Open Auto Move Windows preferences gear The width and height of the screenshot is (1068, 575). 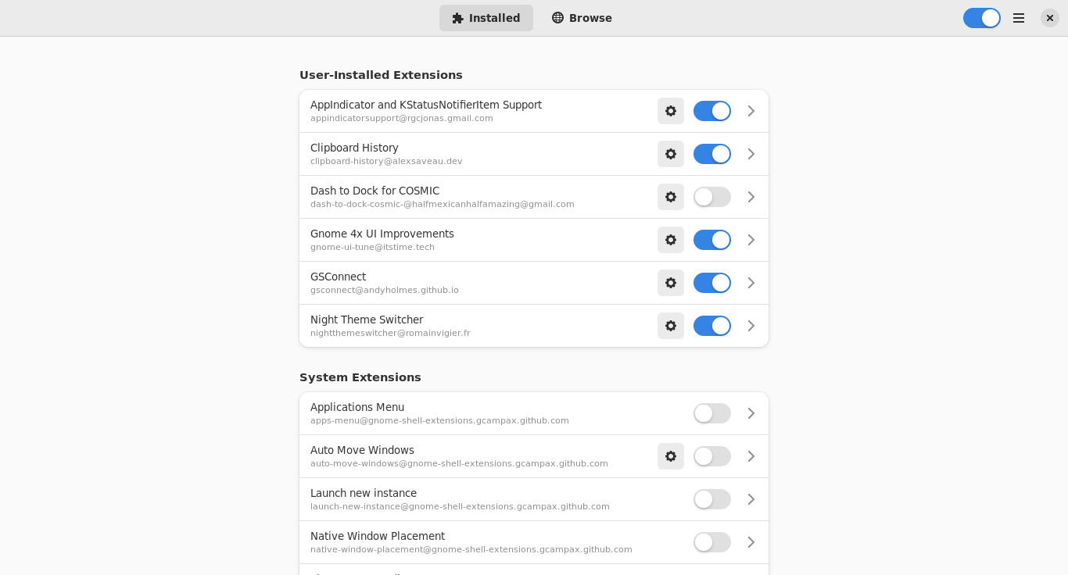pos(671,456)
